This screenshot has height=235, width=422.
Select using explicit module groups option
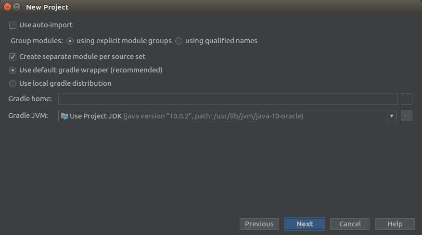70,41
